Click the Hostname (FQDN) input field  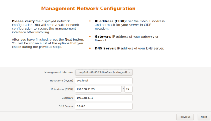104,81
